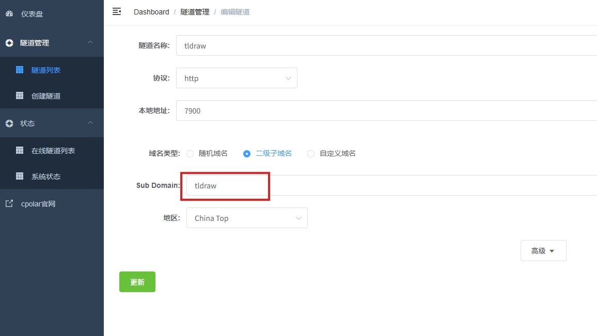Open the 仪表盘 menu item
This screenshot has width=597, height=336.
tap(32, 14)
